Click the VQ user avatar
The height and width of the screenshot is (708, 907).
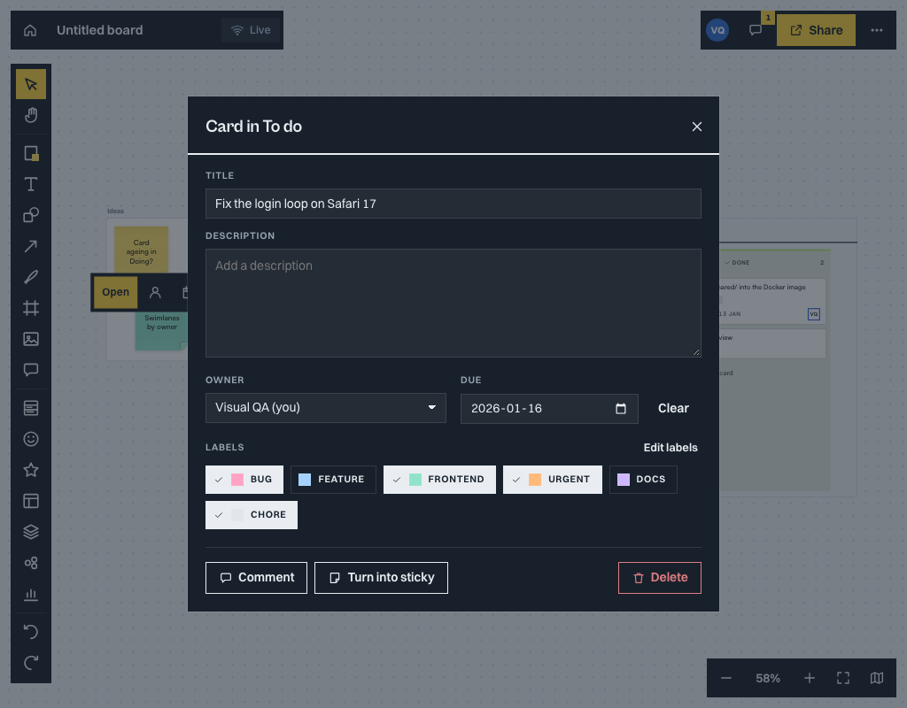point(717,30)
